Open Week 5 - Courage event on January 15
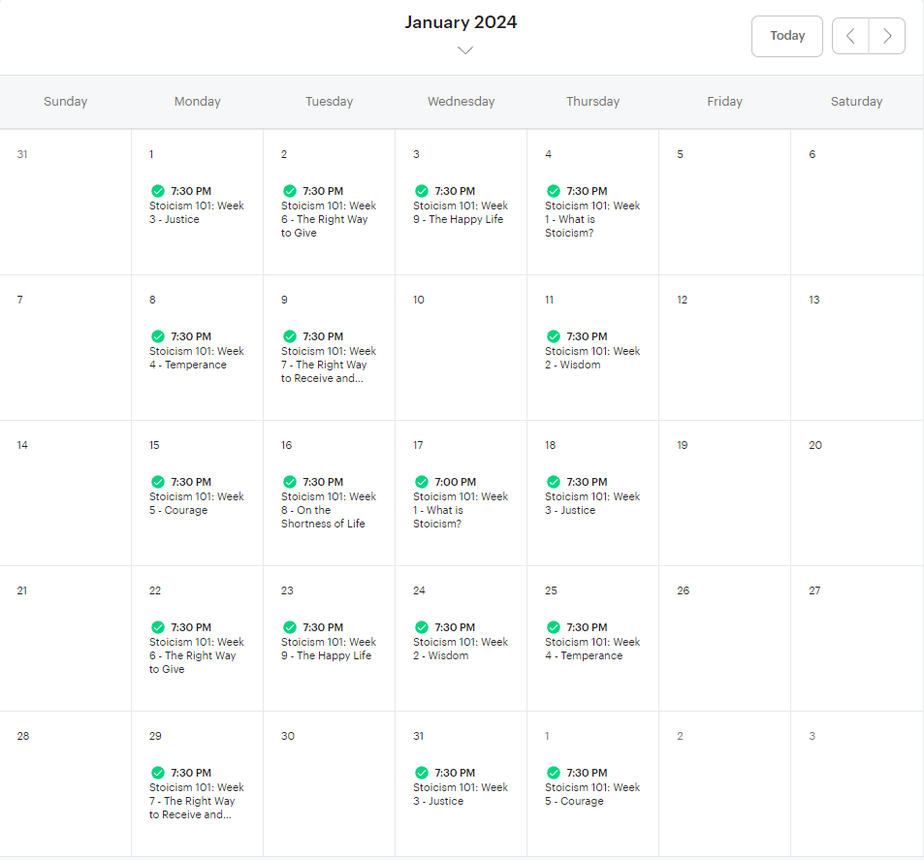924x860 pixels. (x=197, y=495)
